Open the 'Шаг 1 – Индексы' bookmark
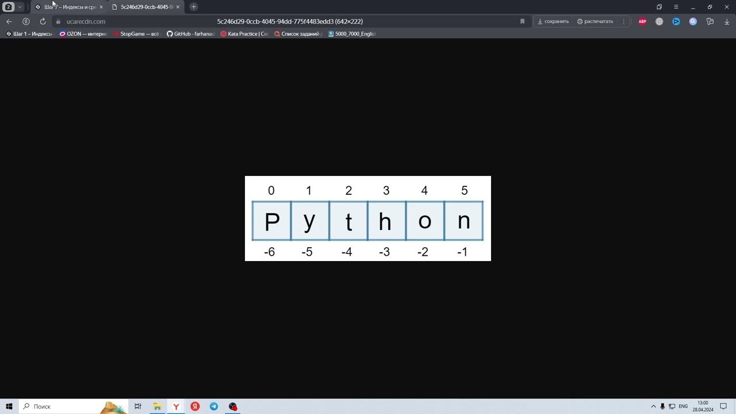The height and width of the screenshot is (414, 736). (29, 34)
